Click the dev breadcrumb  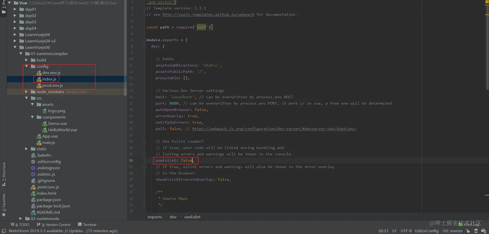pos(173,217)
